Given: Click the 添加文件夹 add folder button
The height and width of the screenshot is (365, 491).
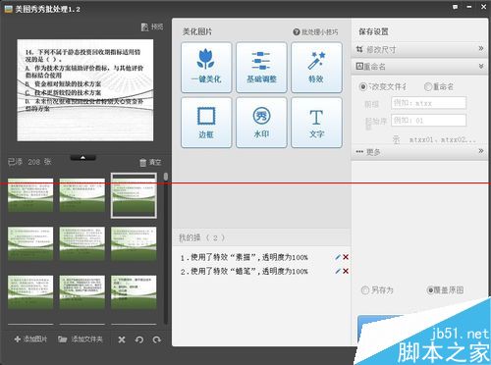Looking at the screenshot, I should [x=81, y=339].
